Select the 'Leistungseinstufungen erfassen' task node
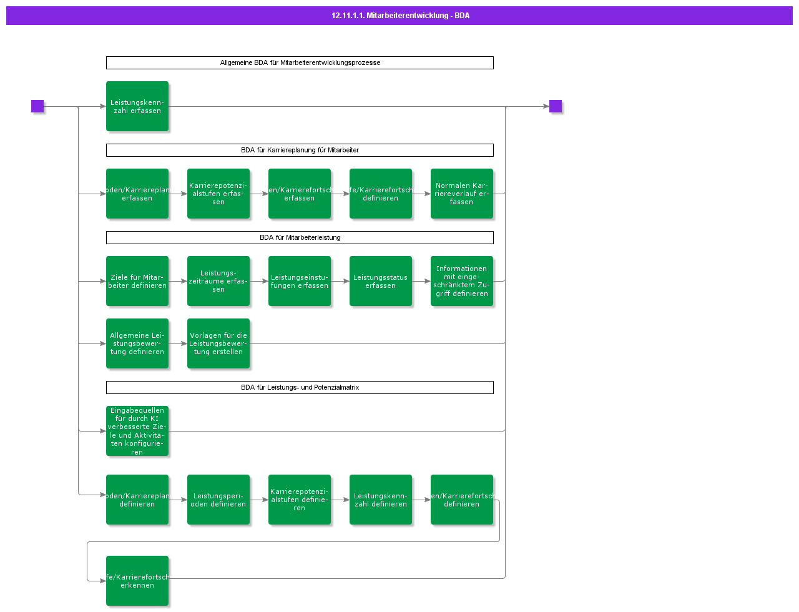The width and height of the screenshot is (799, 612). pyautogui.click(x=300, y=281)
